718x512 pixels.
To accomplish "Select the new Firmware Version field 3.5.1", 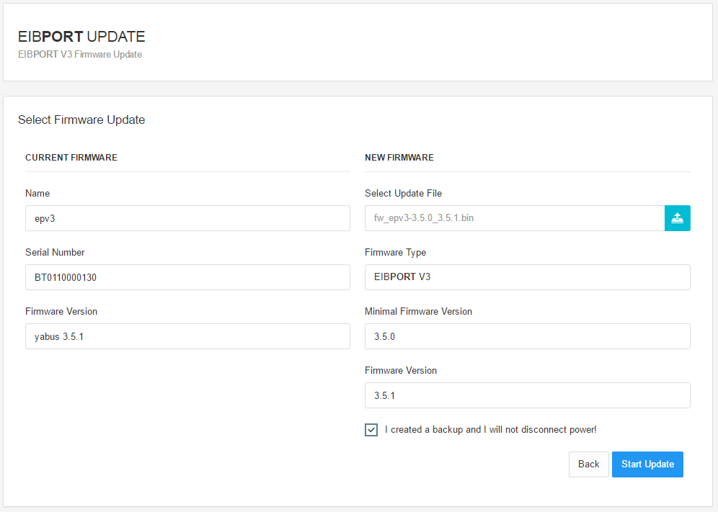I will (527, 395).
